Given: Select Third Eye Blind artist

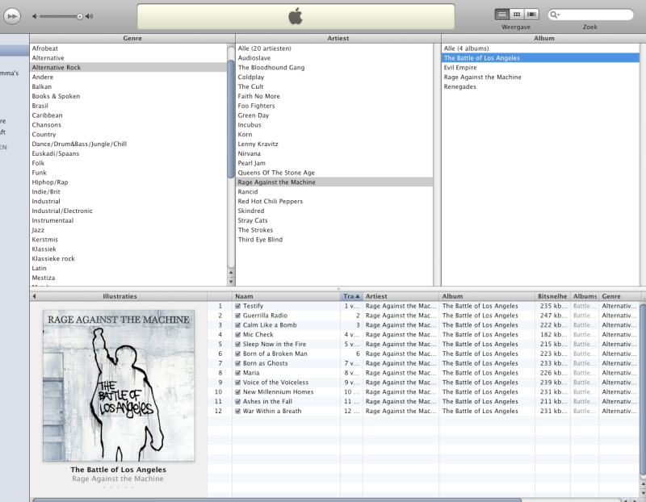Looking at the screenshot, I should click(334, 240).
